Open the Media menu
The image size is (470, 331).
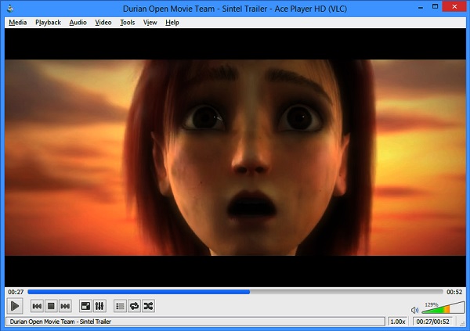pos(17,23)
